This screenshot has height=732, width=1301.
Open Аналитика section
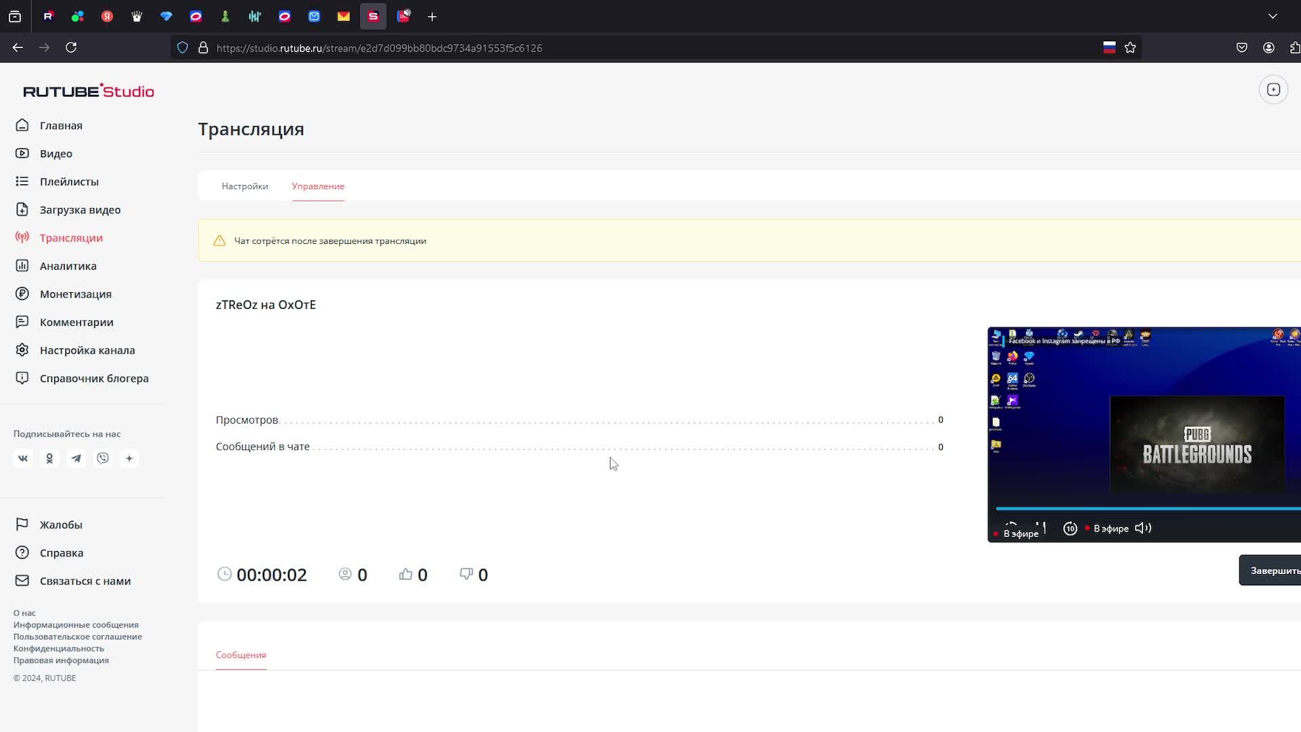[56, 266]
